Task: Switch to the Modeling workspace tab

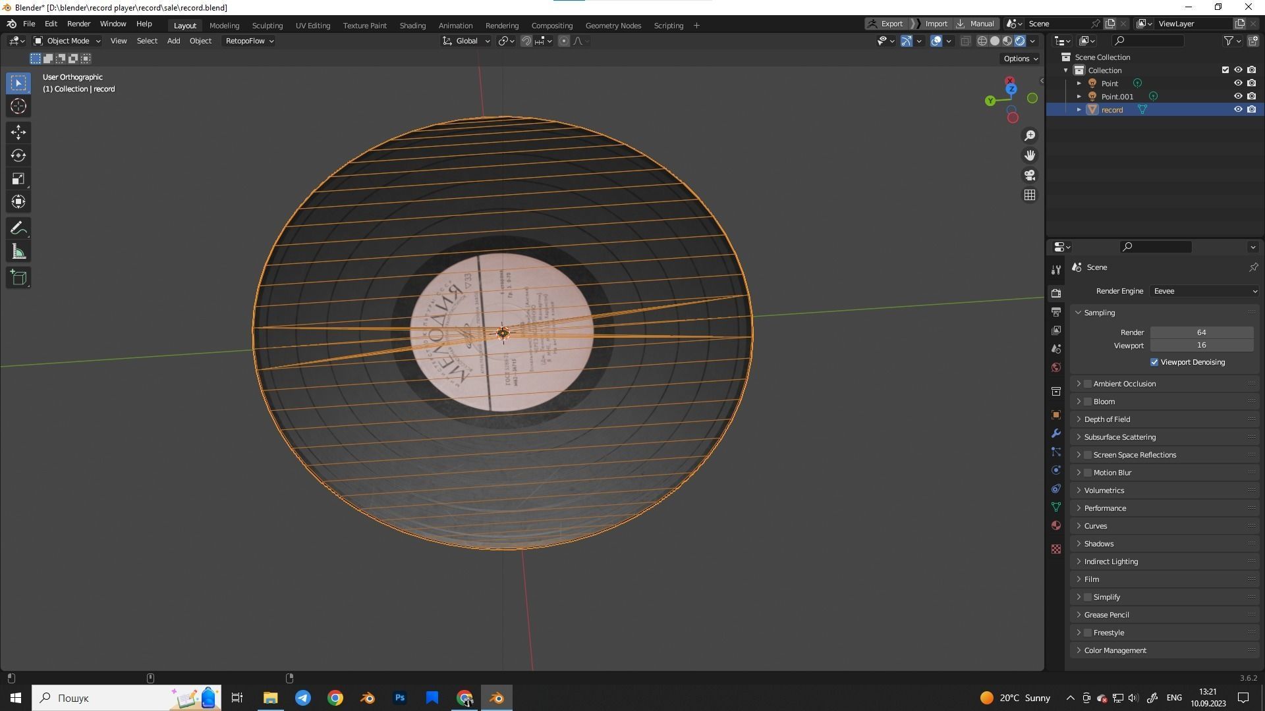Action: click(224, 26)
